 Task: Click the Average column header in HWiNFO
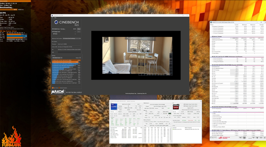262,25
